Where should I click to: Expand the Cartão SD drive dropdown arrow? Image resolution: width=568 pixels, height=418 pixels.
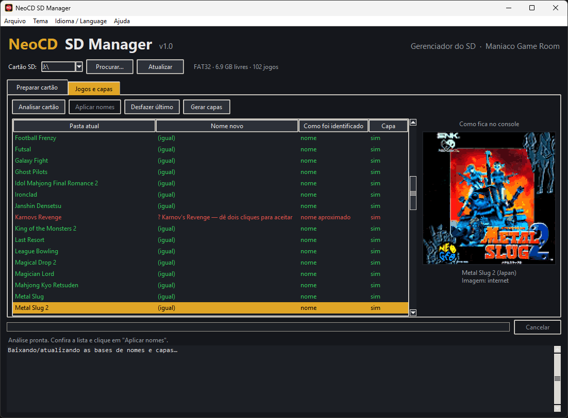[79, 66]
